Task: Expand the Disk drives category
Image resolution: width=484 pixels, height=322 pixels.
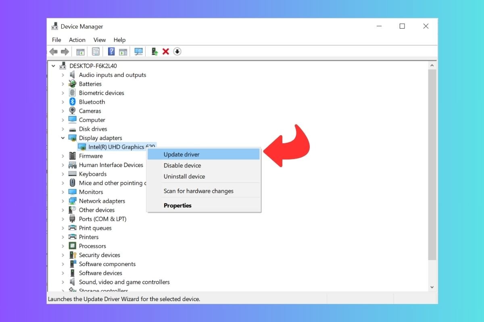Action: (x=63, y=129)
